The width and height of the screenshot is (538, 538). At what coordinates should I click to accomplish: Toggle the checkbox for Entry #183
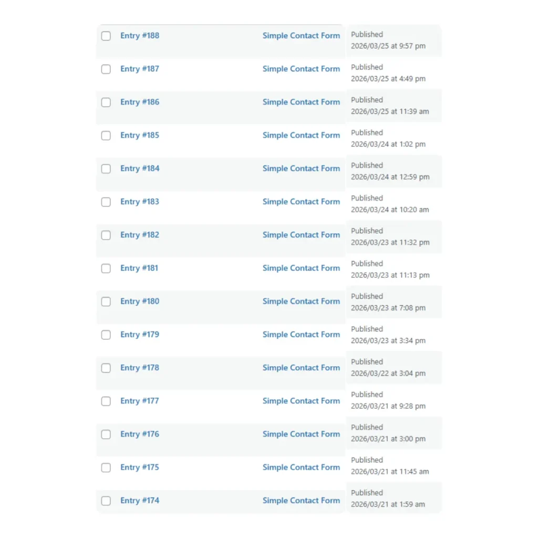pos(106,202)
